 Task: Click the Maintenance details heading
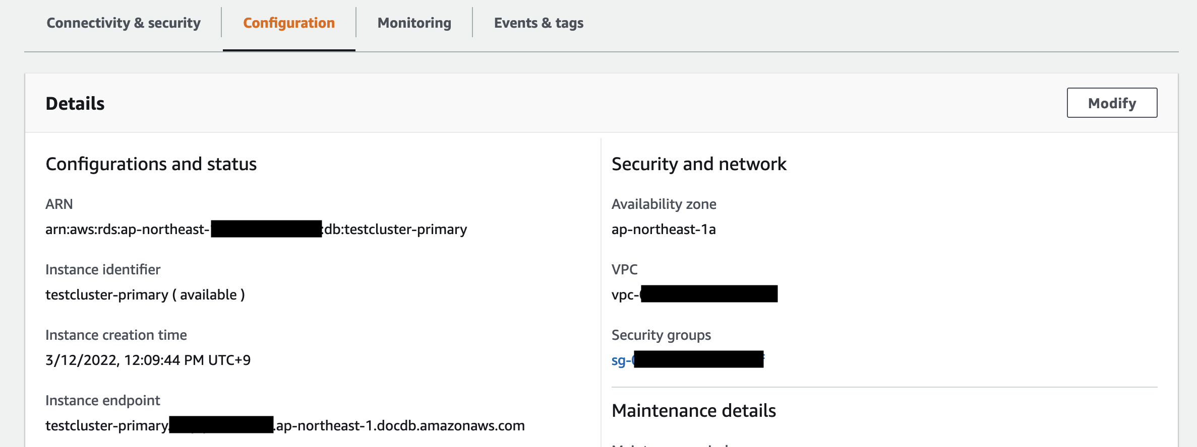coord(693,411)
